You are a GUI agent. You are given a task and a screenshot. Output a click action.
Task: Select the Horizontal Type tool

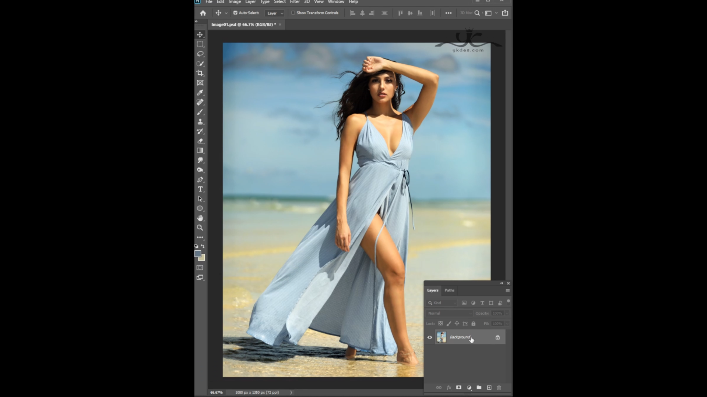click(x=200, y=189)
